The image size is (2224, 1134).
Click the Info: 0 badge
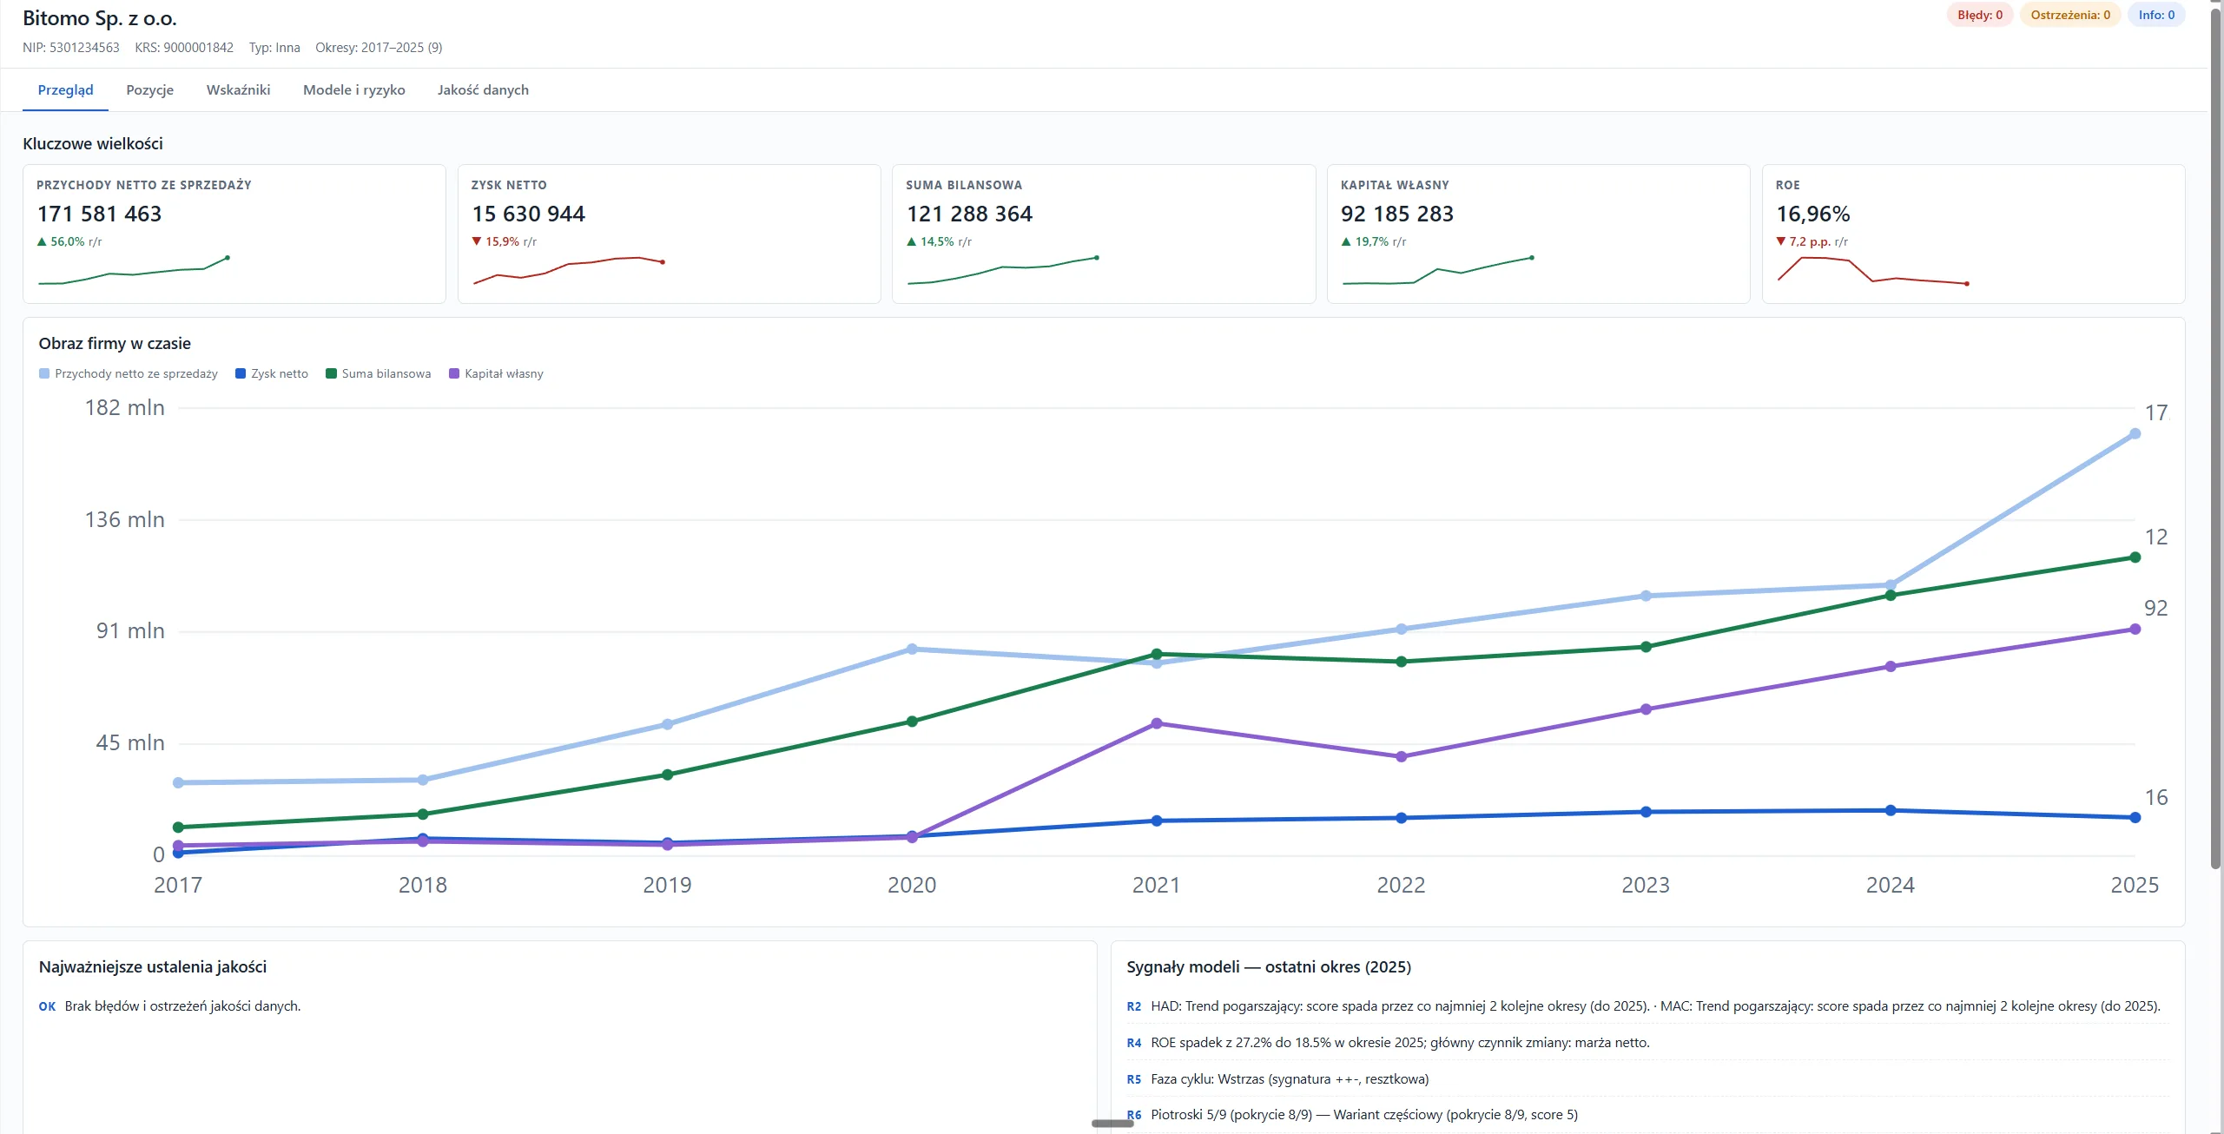pos(2156,15)
